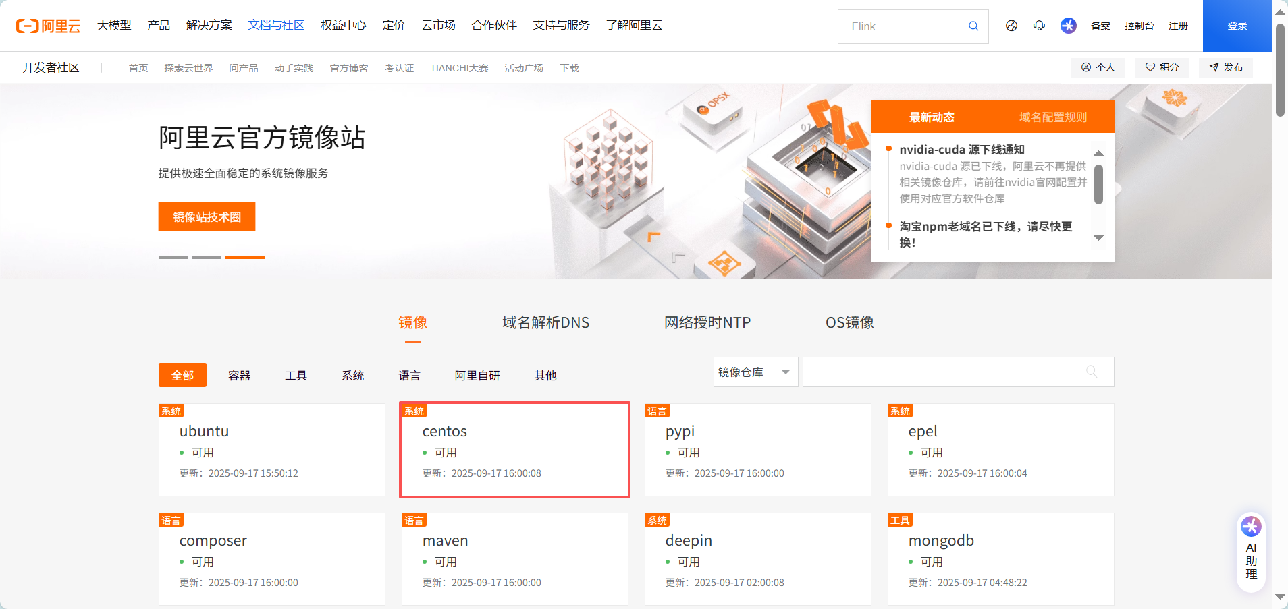Expand the 镜像仓库 dropdown
The height and width of the screenshot is (609, 1288).
coord(755,372)
